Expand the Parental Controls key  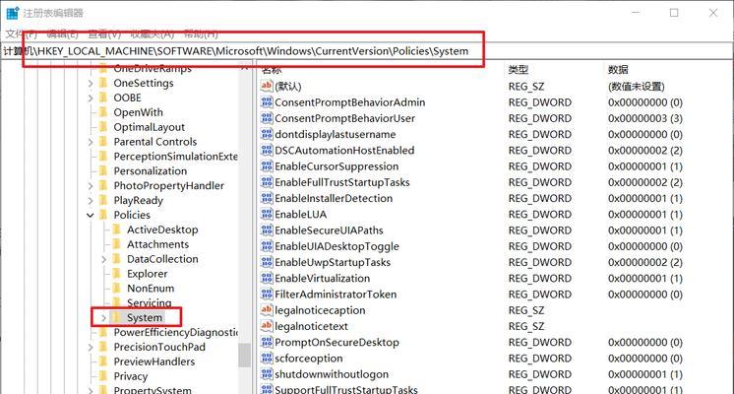point(91,142)
